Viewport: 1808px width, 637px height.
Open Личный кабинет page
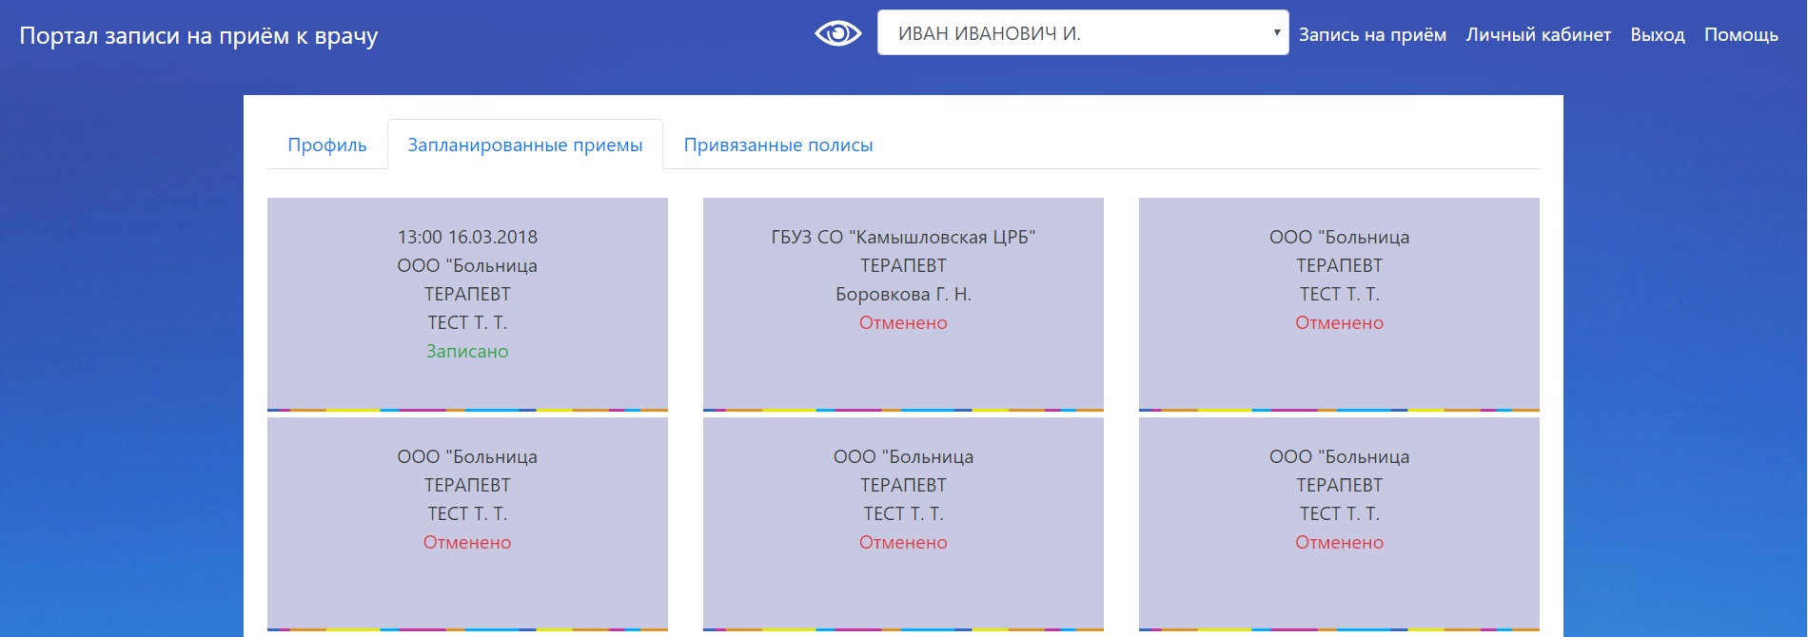[x=1538, y=35]
